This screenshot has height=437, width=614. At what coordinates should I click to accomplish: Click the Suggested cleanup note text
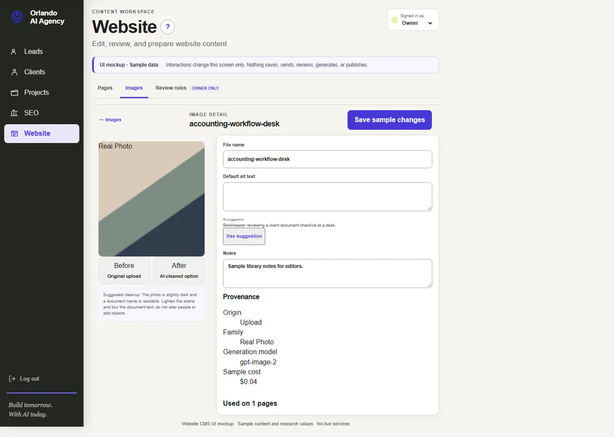pos(151,304)
